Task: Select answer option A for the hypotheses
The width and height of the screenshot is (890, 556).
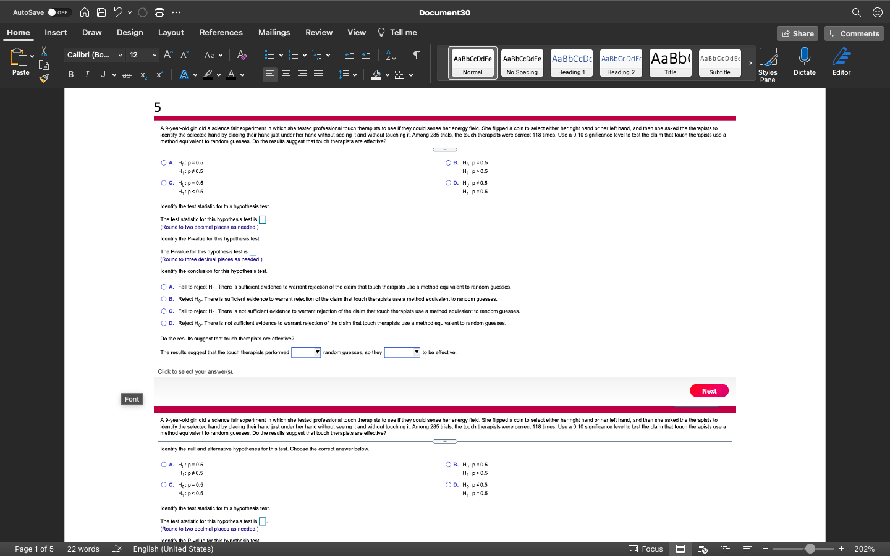Action: click(163, 162)
